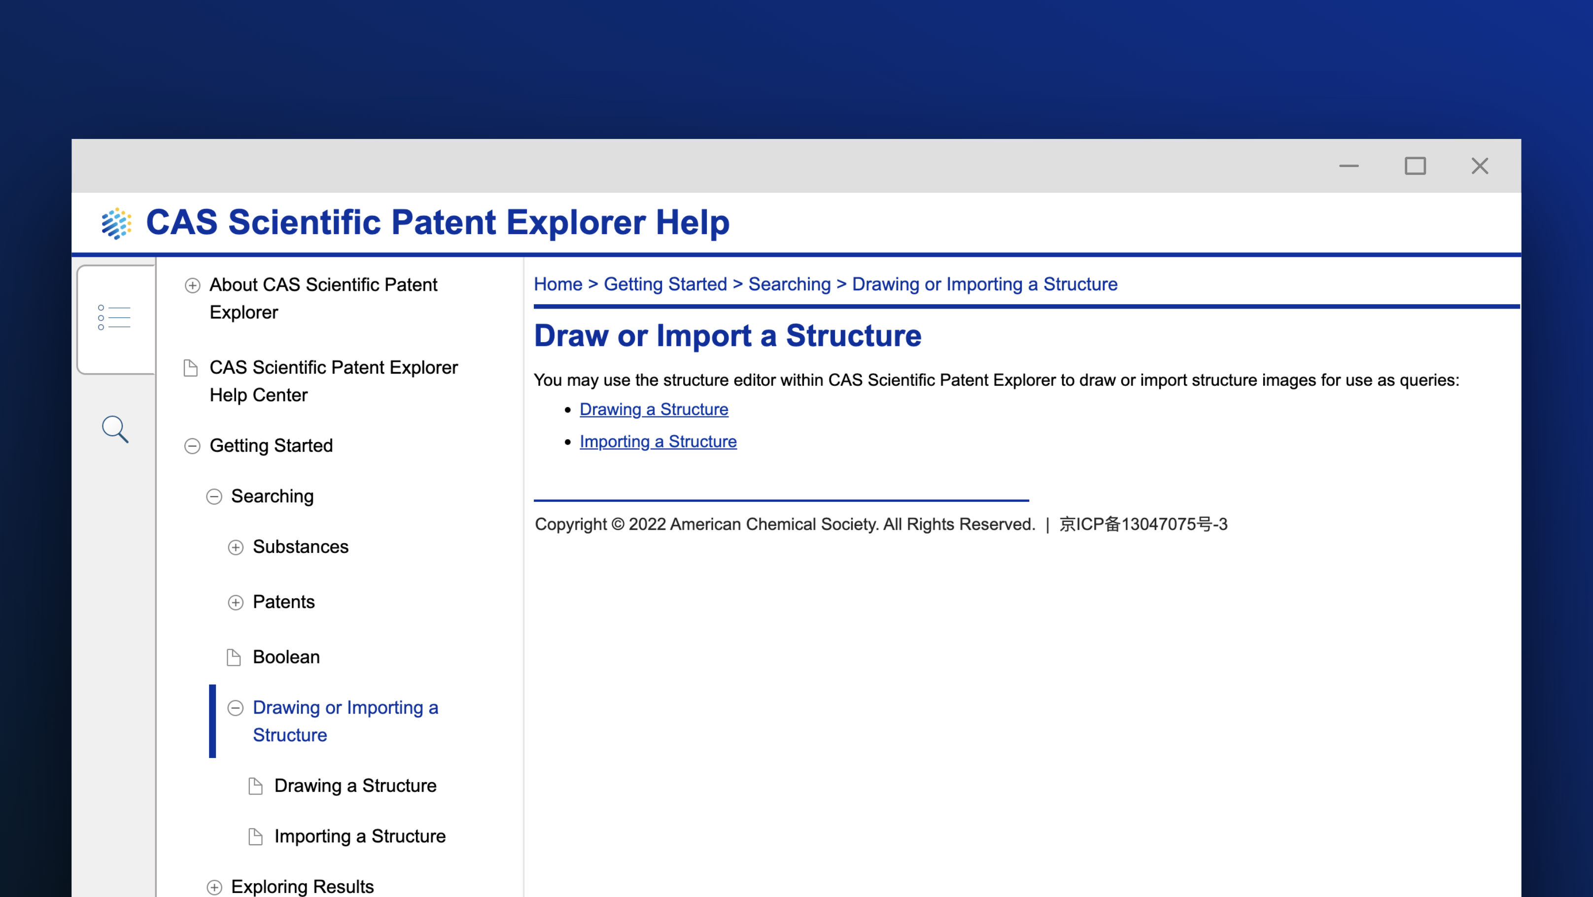This screenshot has width=1593, height=897.
Task: Open Exploring Results in the tree
Action: pos(303,887)
